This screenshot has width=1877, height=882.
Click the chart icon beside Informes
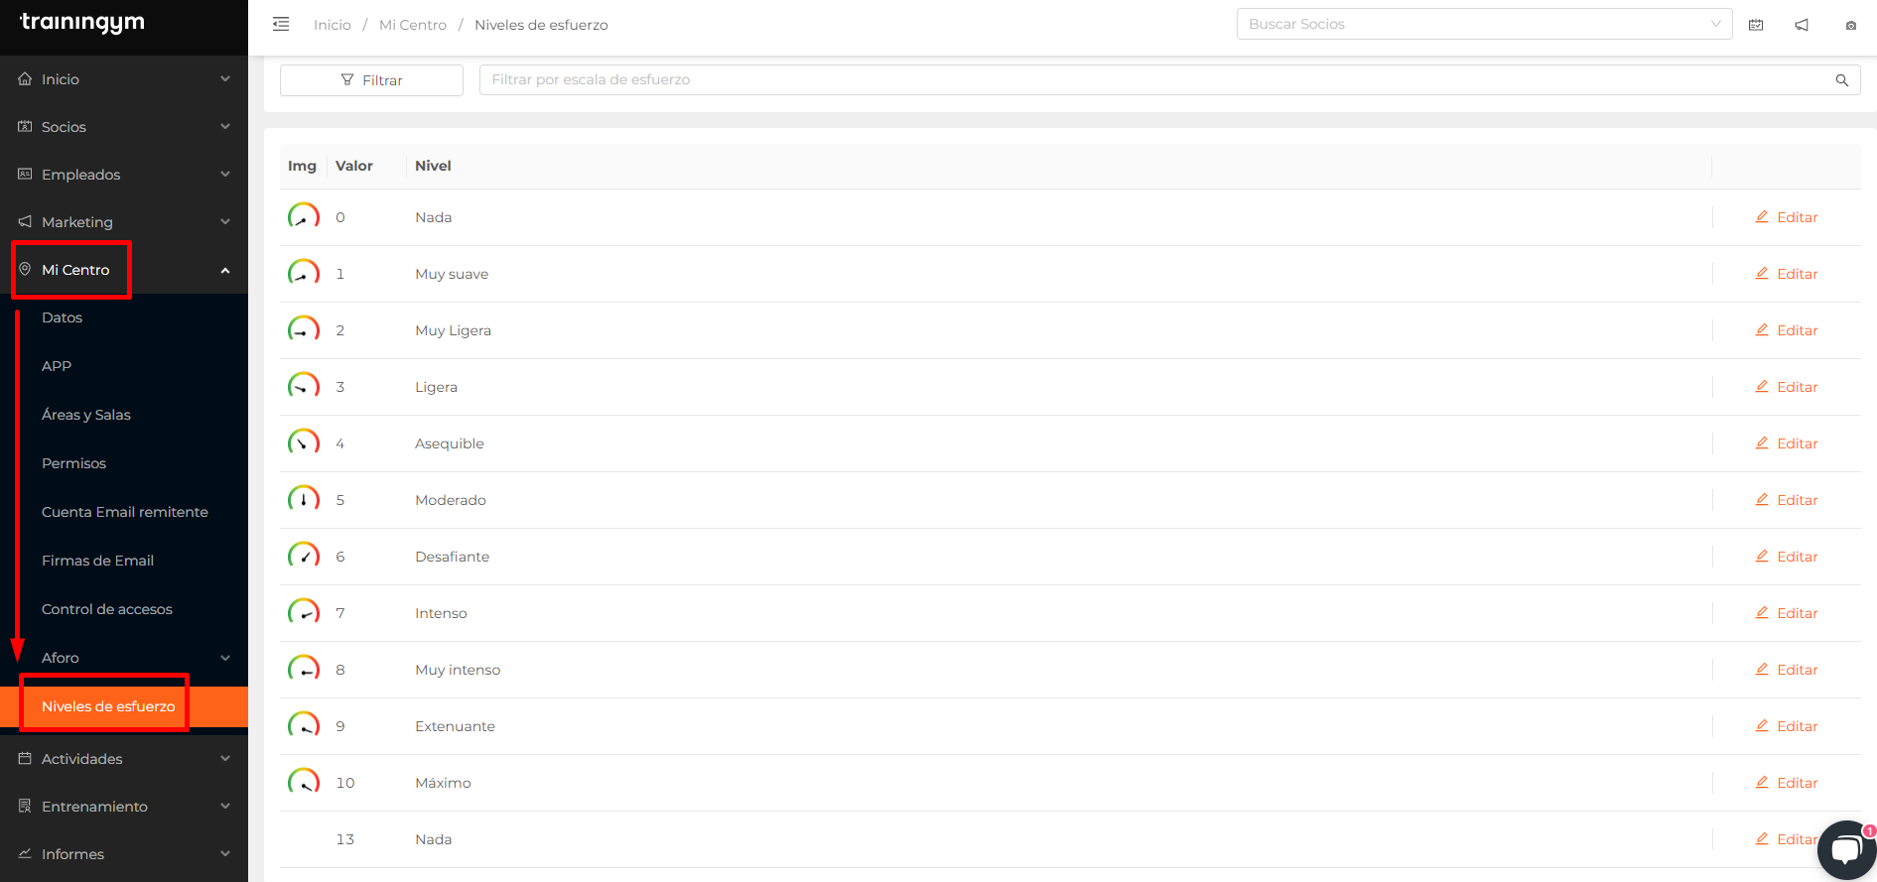[25, 853]
